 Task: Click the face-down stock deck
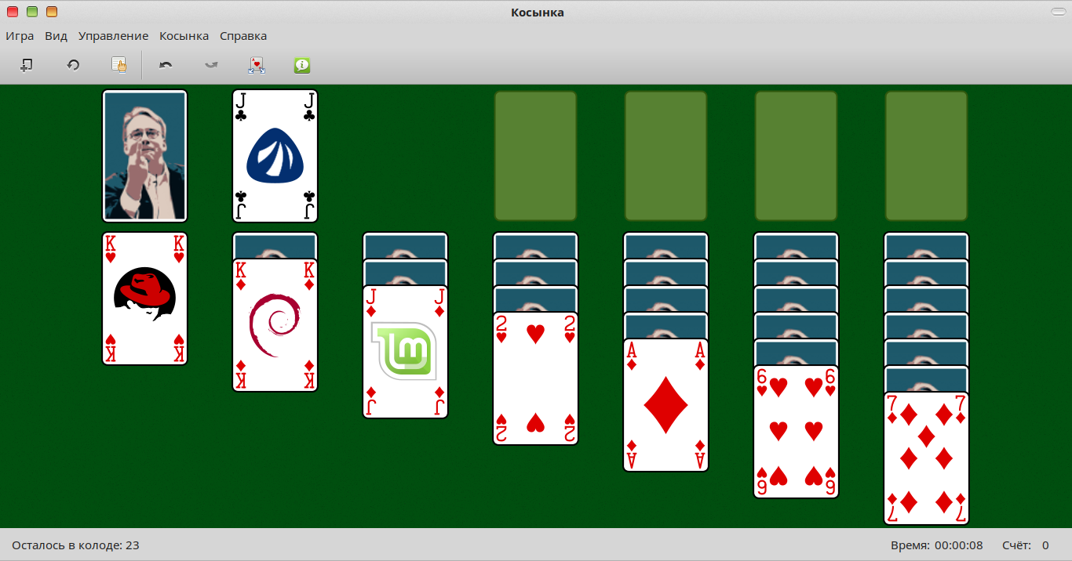coord(144,156)
